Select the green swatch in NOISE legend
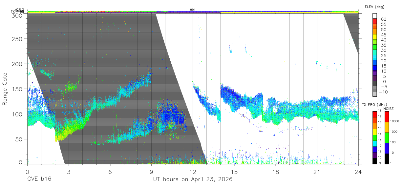Screen dimensions: 403x186 pyautogui.click(x=387, y=138)
